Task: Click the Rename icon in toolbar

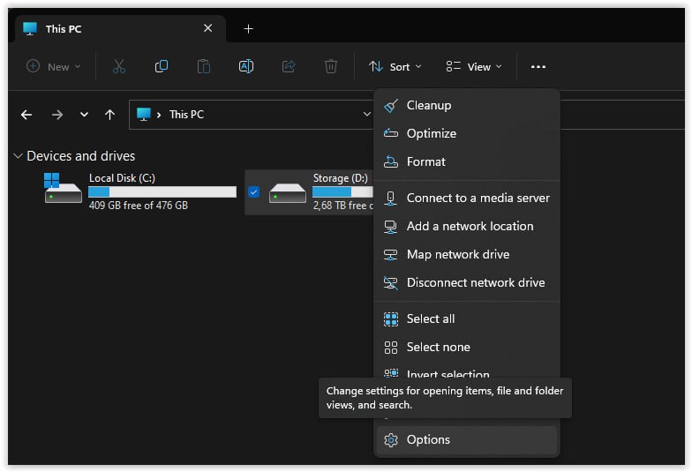Action: coord(245,67)
